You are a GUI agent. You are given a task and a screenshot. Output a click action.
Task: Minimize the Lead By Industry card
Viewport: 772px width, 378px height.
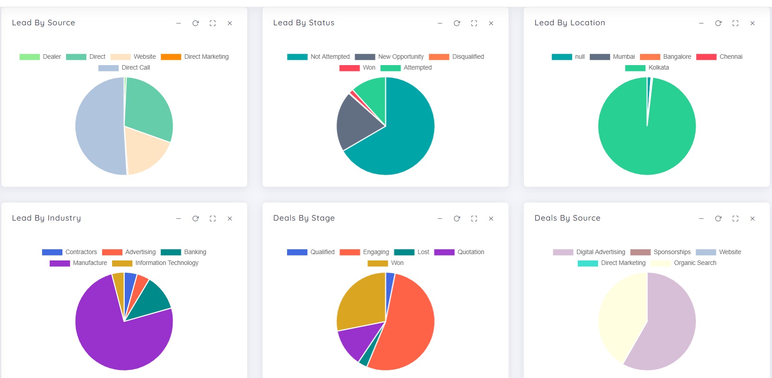[179, 218]
